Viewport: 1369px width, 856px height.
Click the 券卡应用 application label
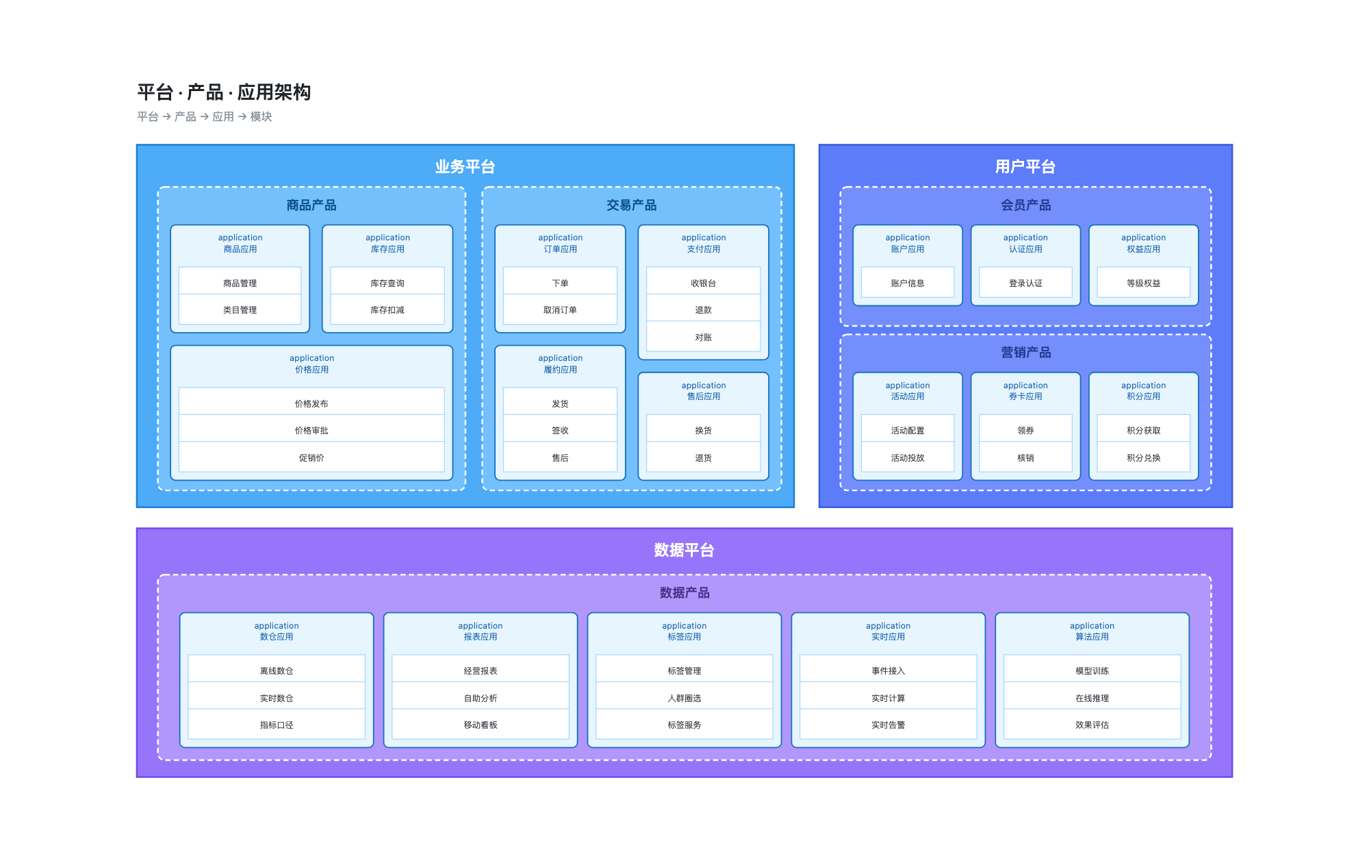[1025, 396]
